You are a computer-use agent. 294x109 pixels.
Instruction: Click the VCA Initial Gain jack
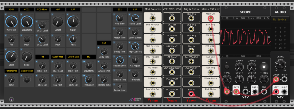tap(172, 72)
